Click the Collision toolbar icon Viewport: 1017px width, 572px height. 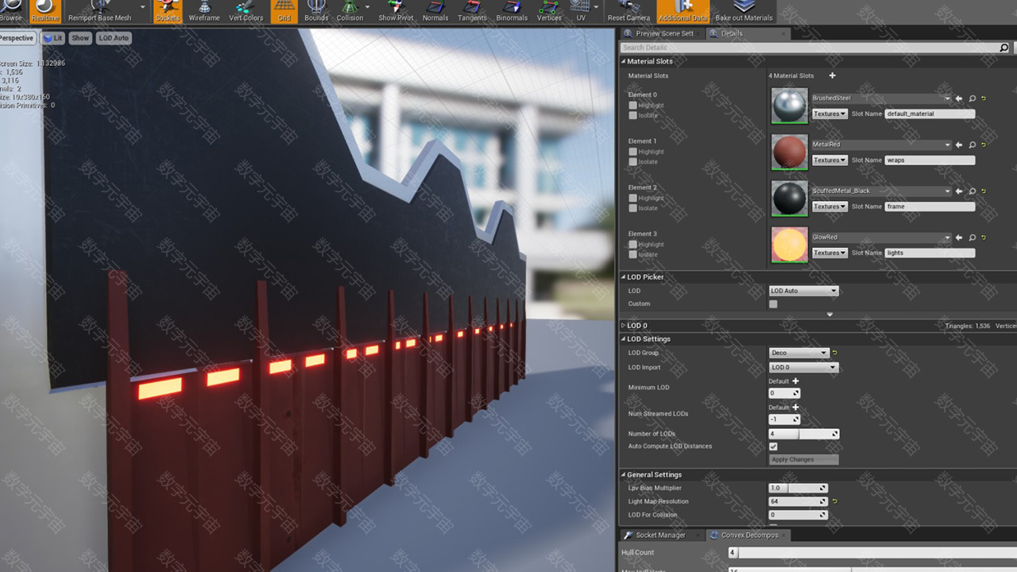[x=350, y=10]
